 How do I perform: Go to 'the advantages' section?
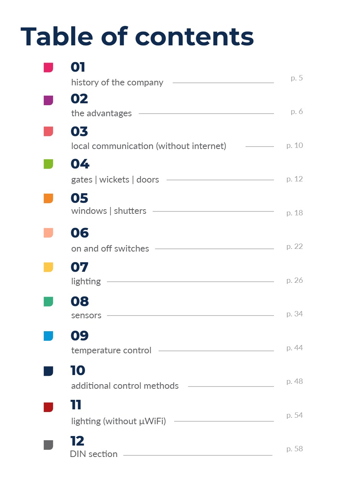(101, 114)
